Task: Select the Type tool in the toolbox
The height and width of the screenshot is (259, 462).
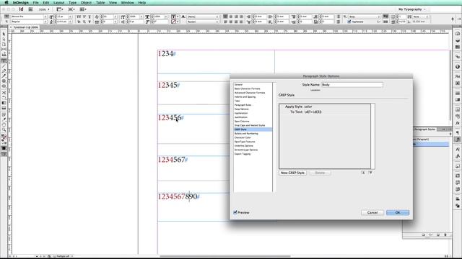Action: 4,60
